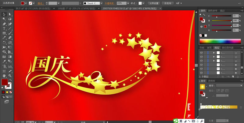This screenshot has height=123, width=244.
Task: Select the Eyedropper tool
Action: 4,61
